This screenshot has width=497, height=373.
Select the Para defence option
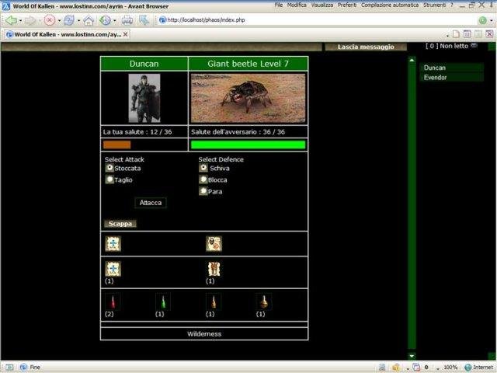[203, 191]
